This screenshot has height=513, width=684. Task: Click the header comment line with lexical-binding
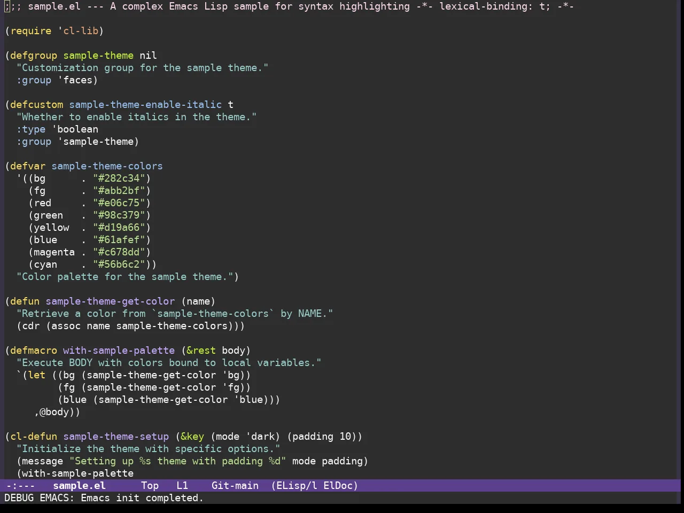tap(290, 6)
